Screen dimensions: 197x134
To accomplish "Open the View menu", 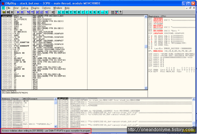I will click(x=16, y=8).
